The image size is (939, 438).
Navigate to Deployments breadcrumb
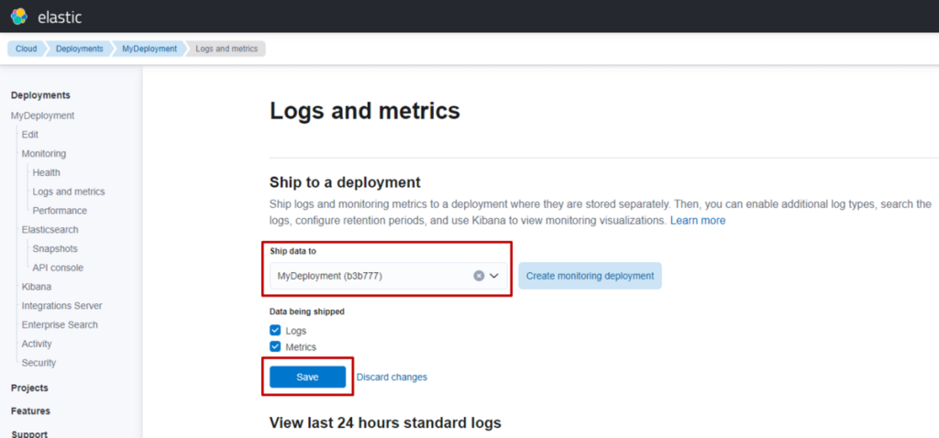[79, 49]
